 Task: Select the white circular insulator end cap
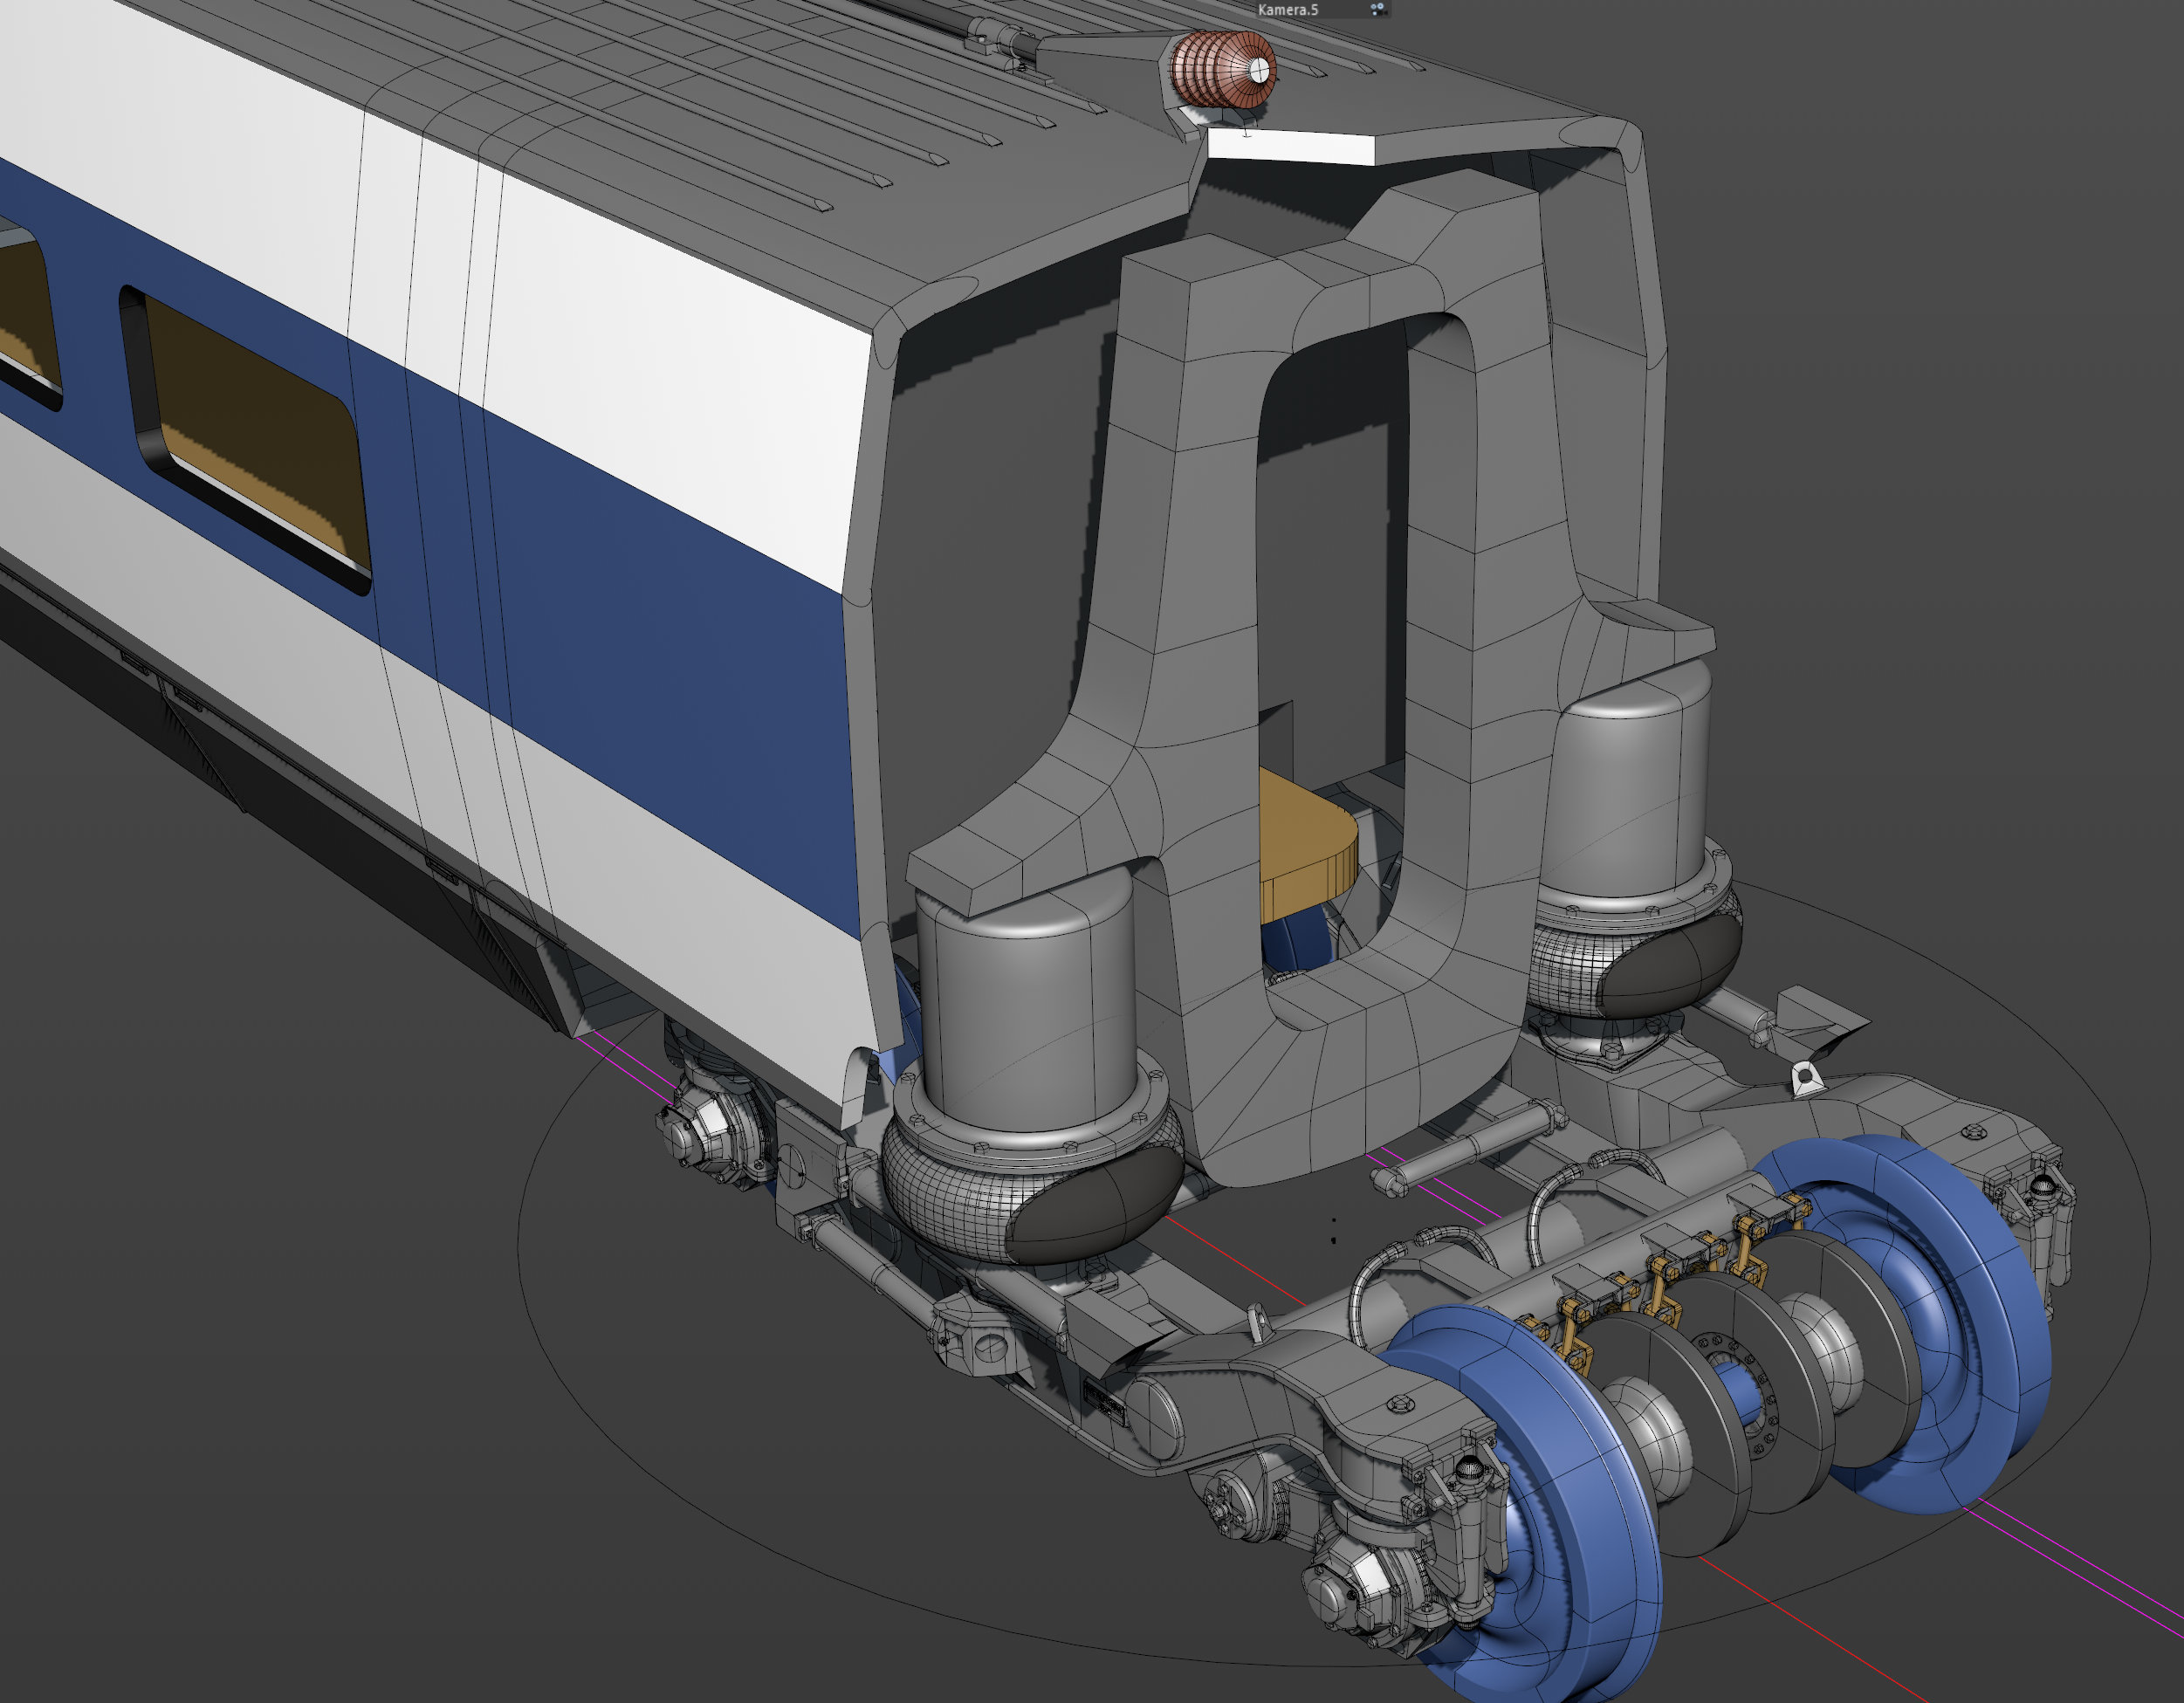1259,70
